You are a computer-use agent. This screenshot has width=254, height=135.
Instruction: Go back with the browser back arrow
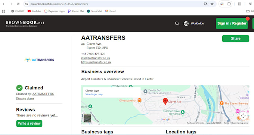coord(4,4)
